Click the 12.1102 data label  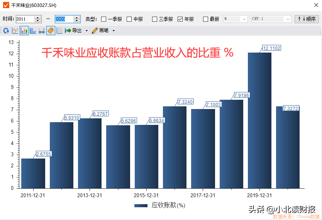272,48
